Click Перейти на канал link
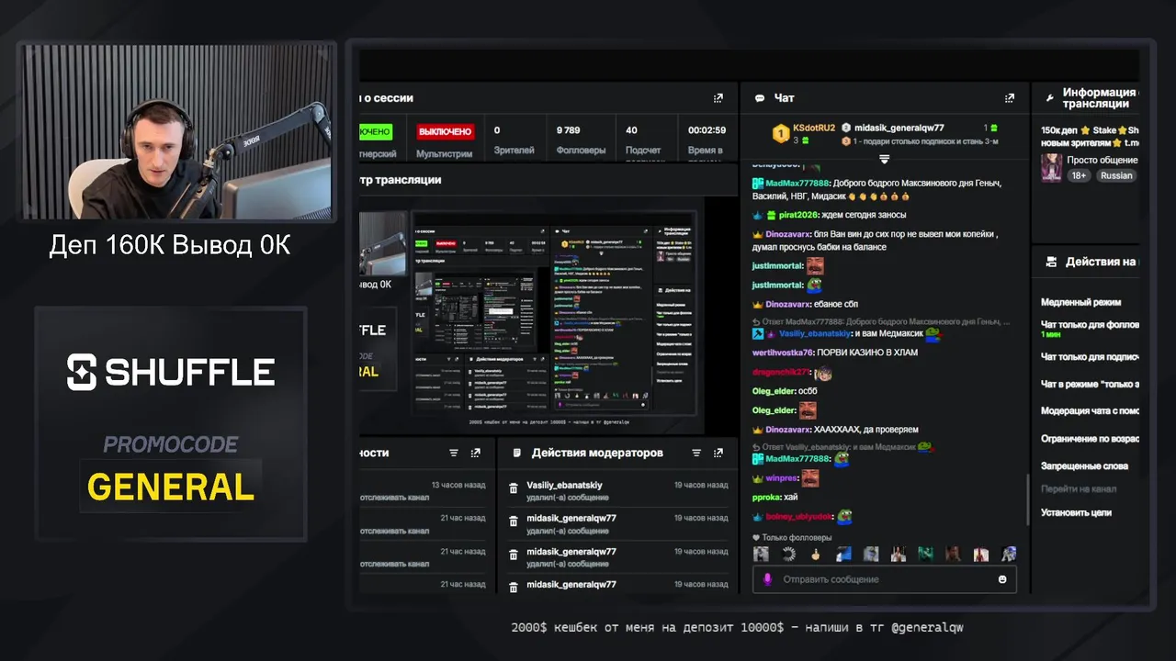Screen dimensions: 1176x661 (x=1079, y=489)
